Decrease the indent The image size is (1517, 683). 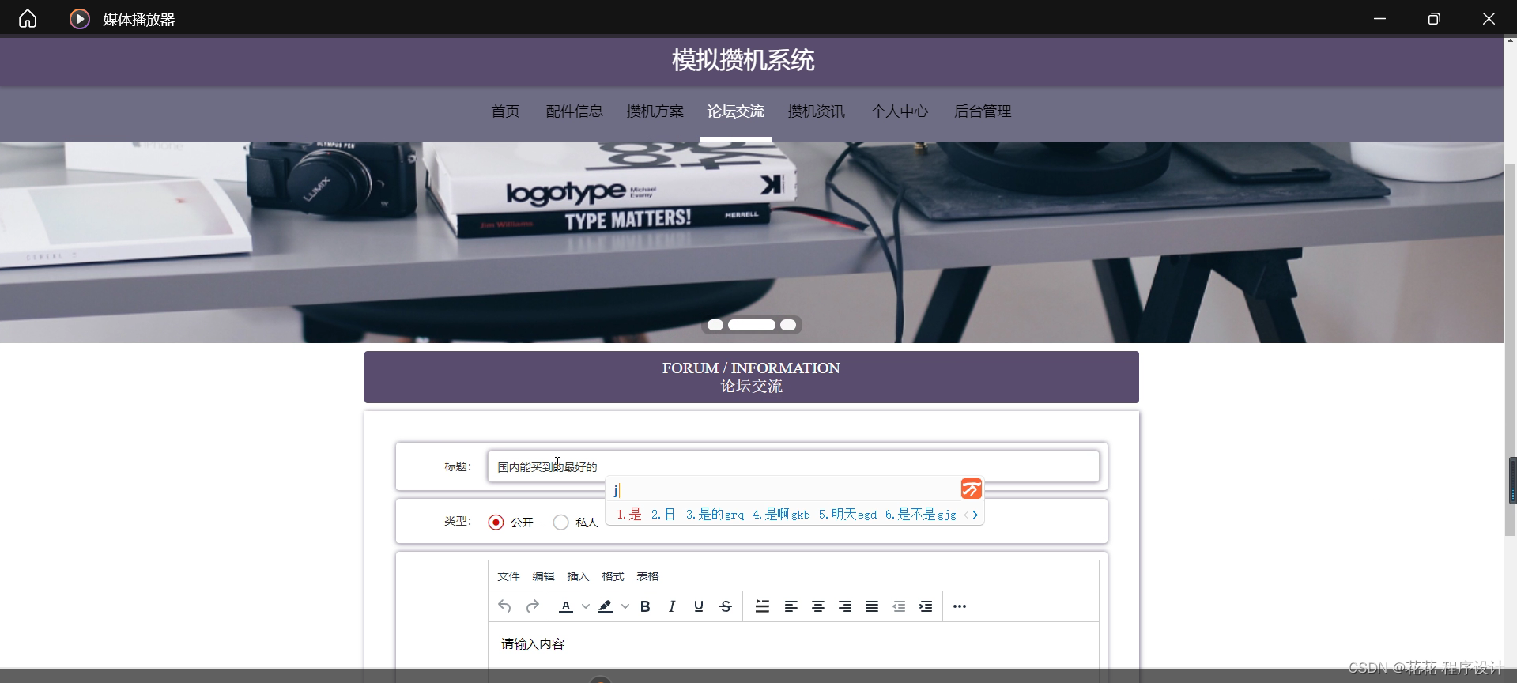click(899, 606)
